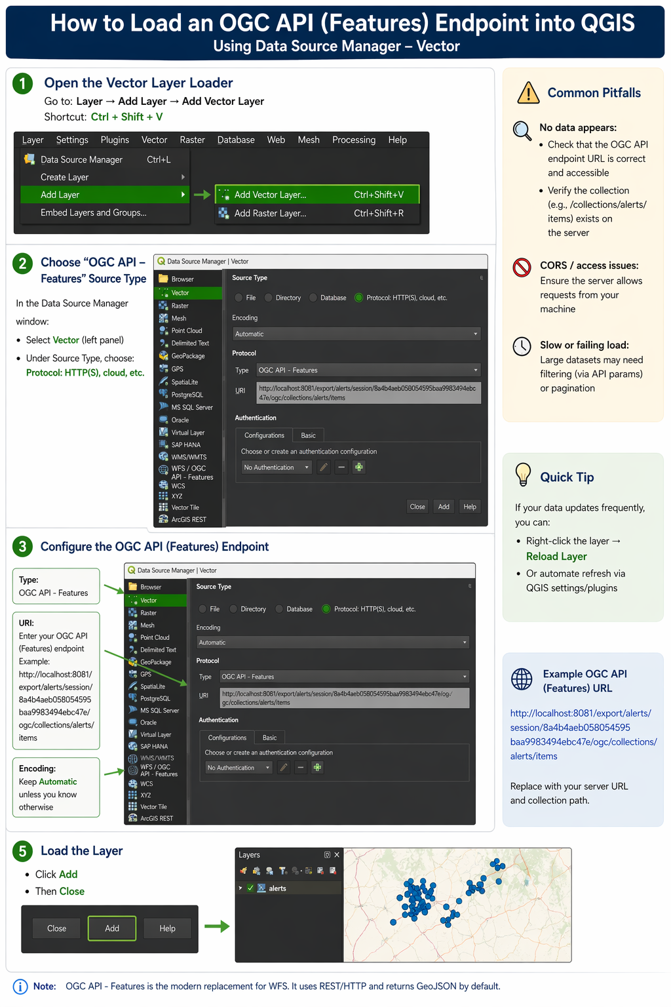
Task: Select XYZ icon in step 3 dialog
Action: point(133,795)
